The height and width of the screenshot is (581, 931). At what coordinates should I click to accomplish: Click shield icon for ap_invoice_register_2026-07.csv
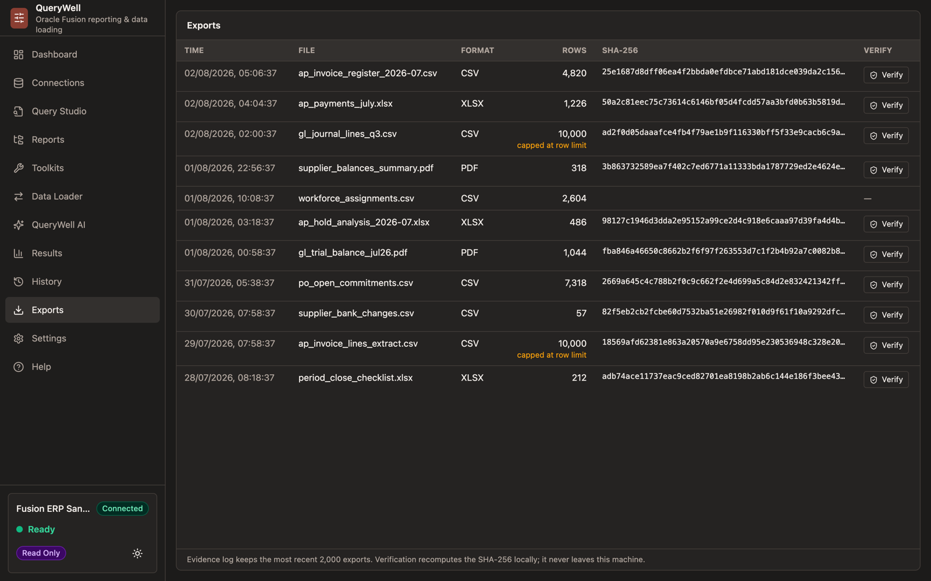[x=873, y=76]
